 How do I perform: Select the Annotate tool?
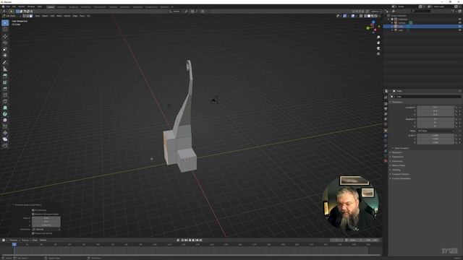5,63
